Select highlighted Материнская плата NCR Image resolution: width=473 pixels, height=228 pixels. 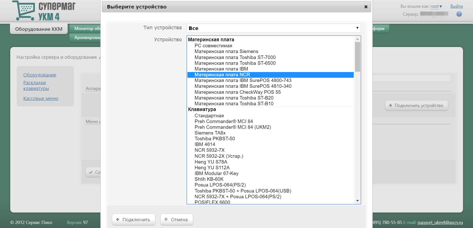point(271,74)
